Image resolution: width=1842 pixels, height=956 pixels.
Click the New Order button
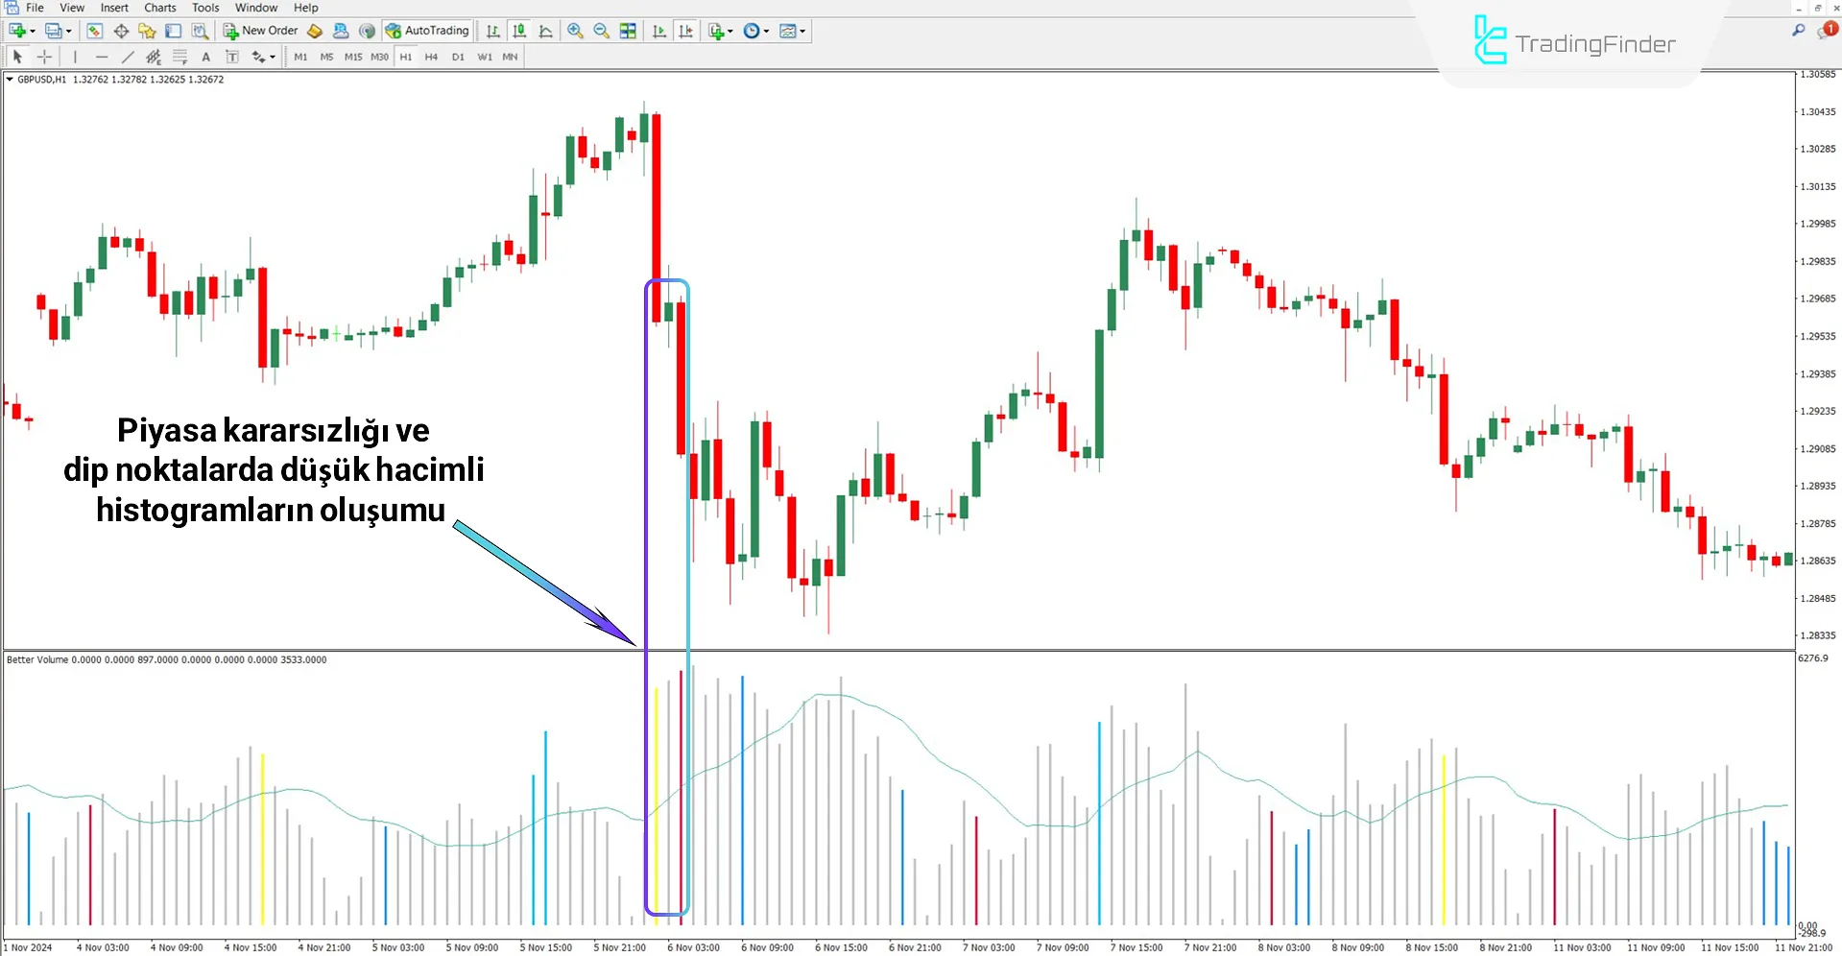[x=261, y=31]
